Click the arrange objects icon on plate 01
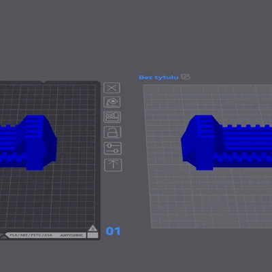 pos(112,117)
